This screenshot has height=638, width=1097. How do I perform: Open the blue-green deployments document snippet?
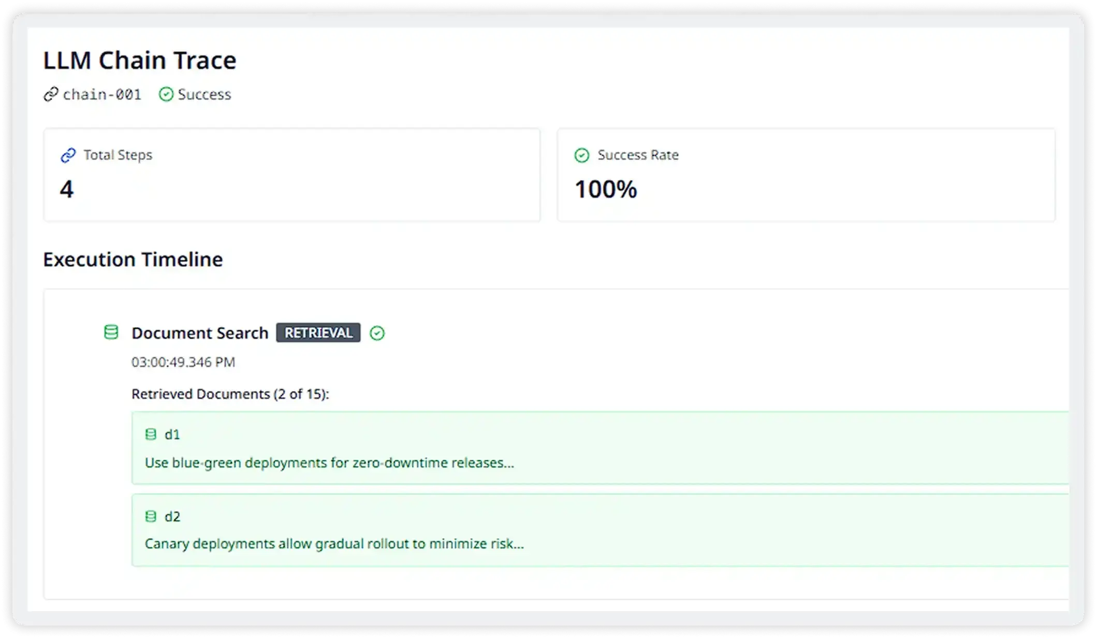[x=329, y=462]
